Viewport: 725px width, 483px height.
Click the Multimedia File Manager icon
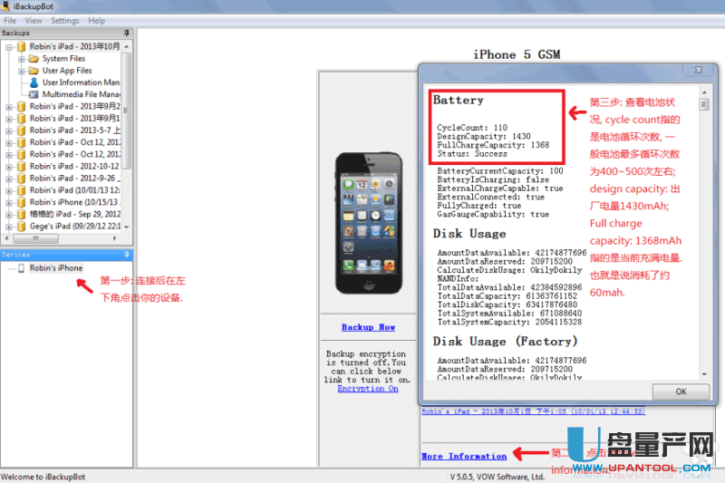(x=34, y=94)
